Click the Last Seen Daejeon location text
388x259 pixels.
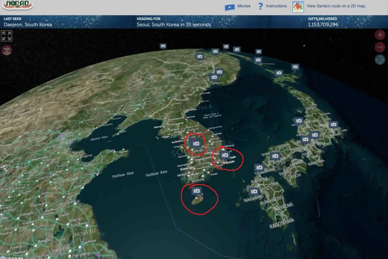[x=28, y=25]
